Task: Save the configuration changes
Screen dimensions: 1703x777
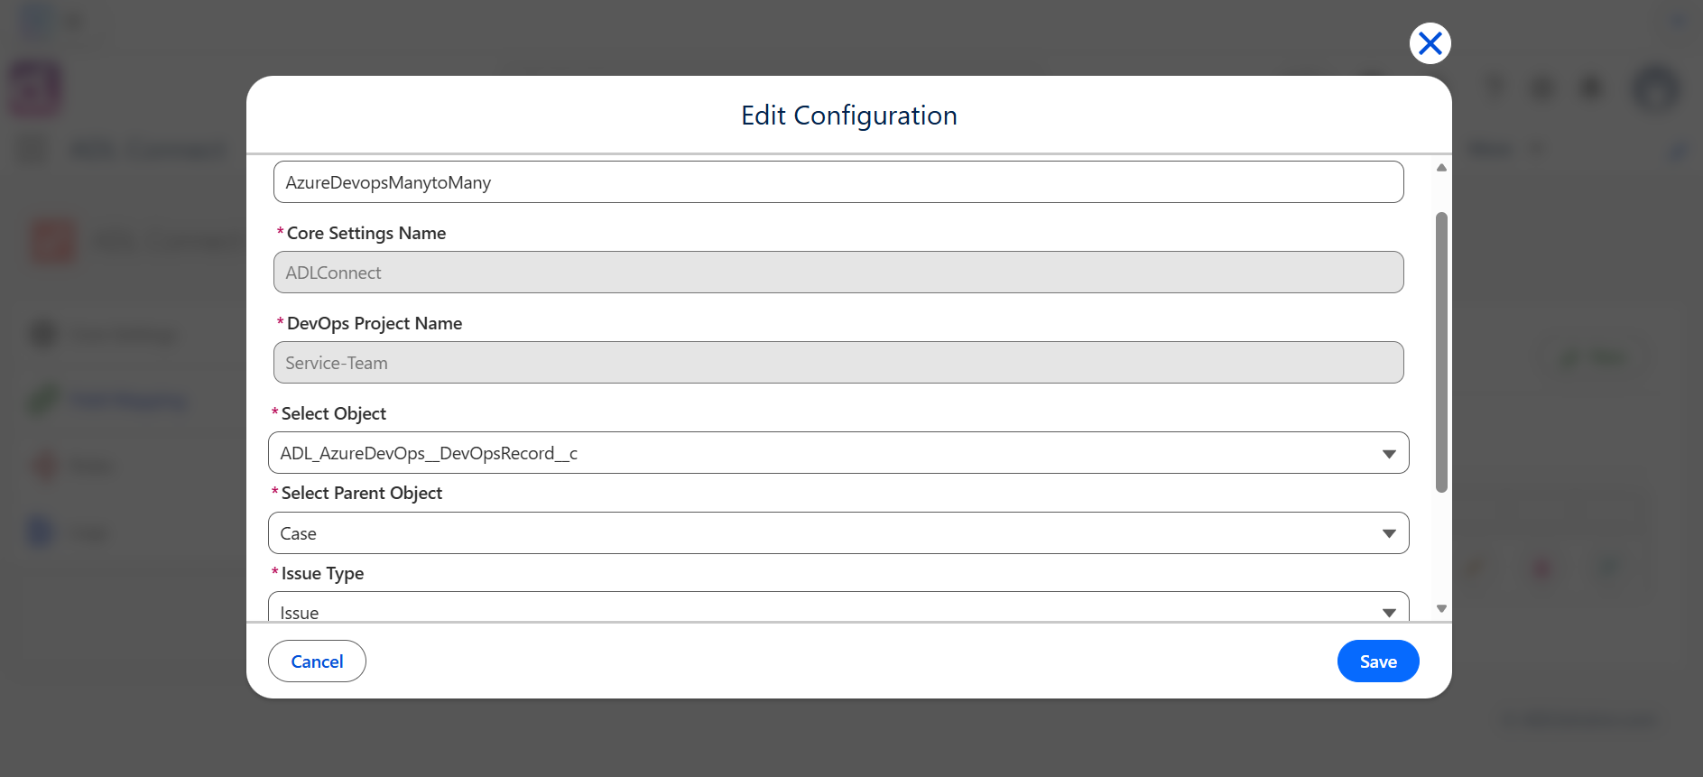Action: click(x=1378, y=661)
